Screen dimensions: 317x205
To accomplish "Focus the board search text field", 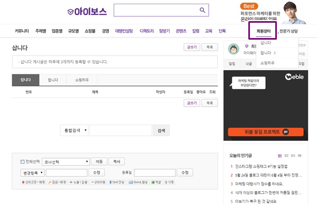I will click(x=120, y=131).
